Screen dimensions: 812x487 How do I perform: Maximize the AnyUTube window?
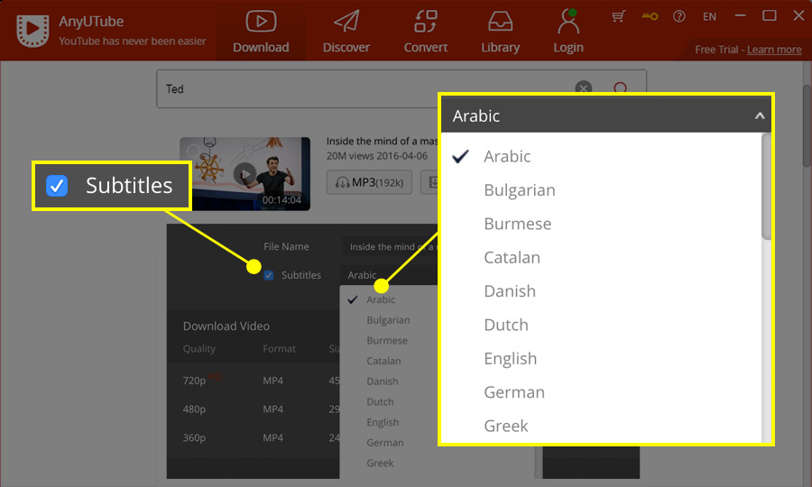pos(770,16)
